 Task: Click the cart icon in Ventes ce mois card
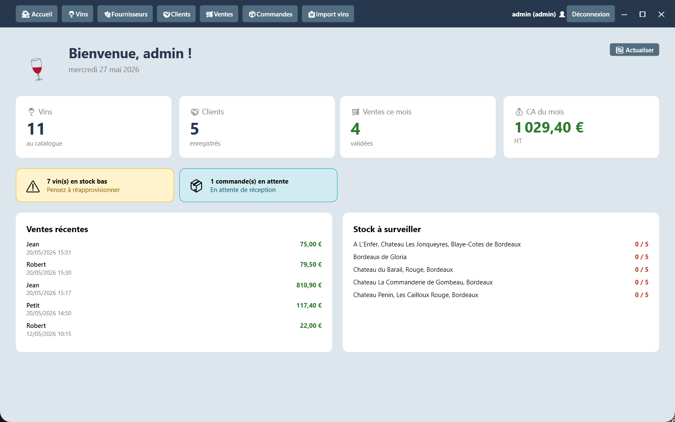(x=356, y=112)
